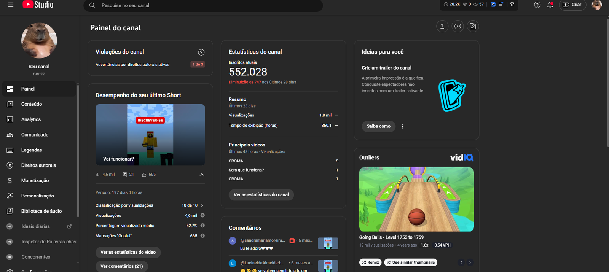This screenshot has height=272, width=609.
Task: Click the upload video icon
Action: point(442,26)
